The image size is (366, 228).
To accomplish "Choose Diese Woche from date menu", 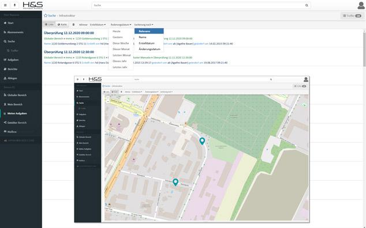I will click(x=121, y=43).
